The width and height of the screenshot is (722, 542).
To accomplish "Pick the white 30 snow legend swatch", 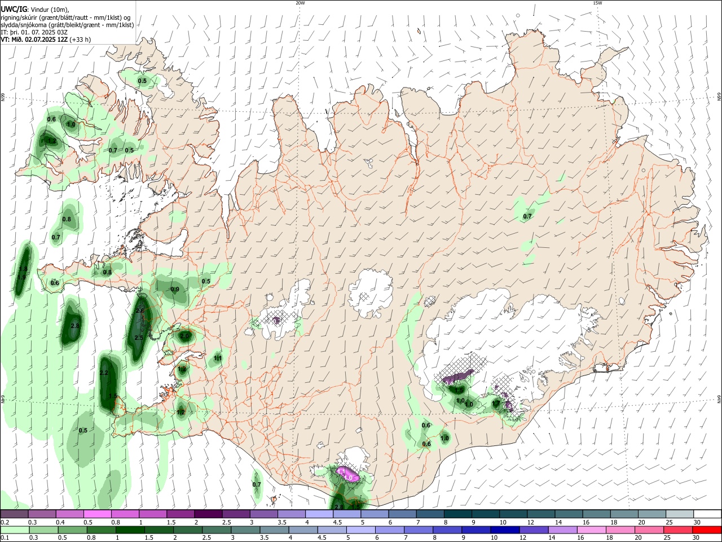I will pyautogui.click(x=707, y=514).
